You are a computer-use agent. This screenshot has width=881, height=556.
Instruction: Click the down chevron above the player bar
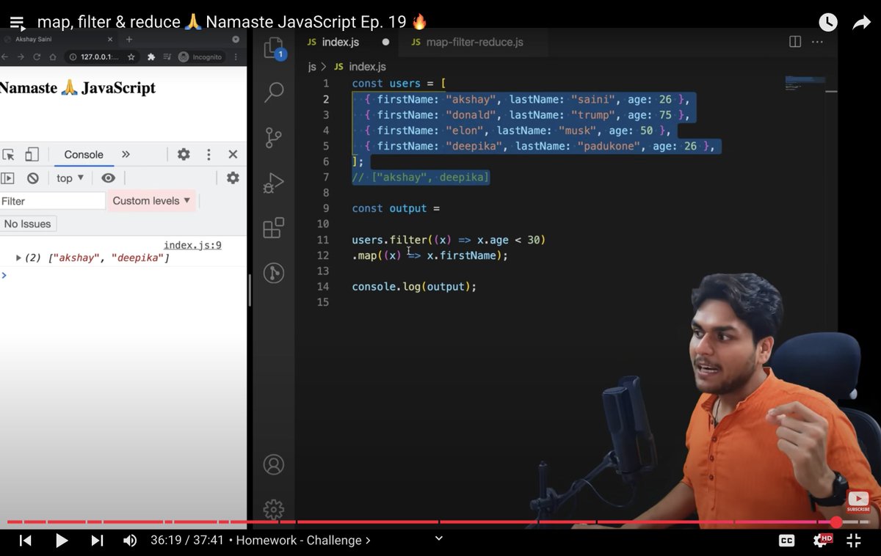coord(439,538)
